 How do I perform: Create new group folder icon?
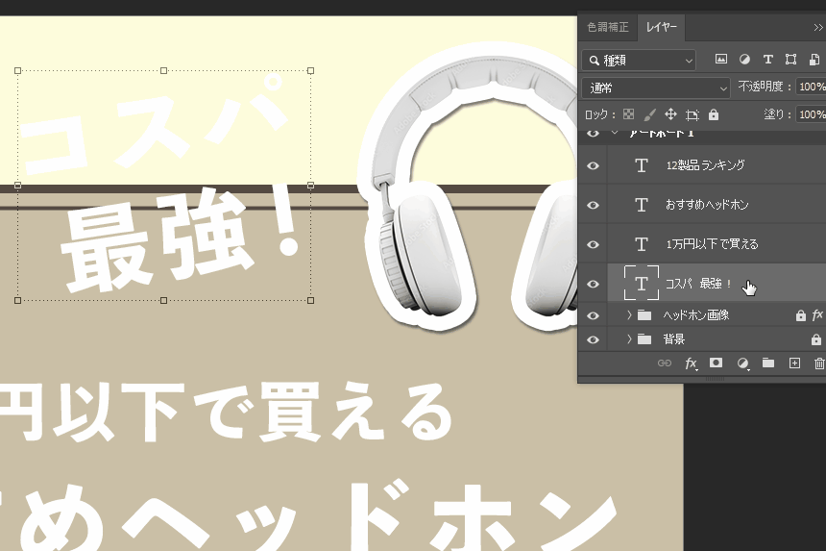click(x=768, y=363)
